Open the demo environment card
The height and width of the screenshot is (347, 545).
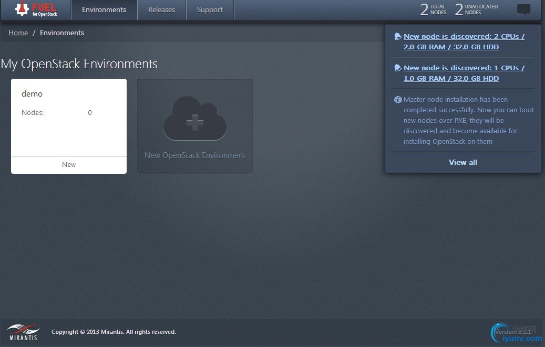[69, 126]
